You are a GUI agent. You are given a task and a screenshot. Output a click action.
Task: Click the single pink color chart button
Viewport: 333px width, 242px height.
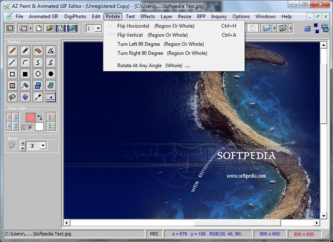tap(9, 117)
